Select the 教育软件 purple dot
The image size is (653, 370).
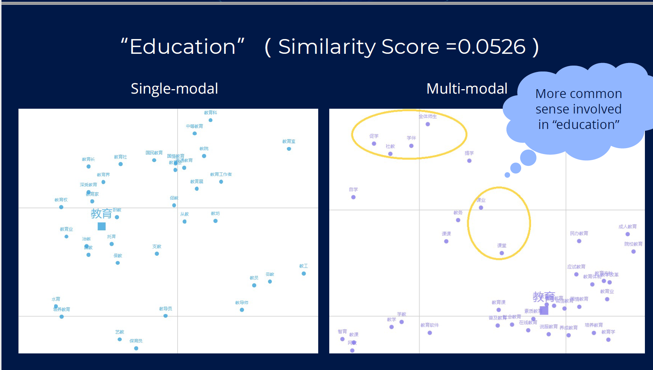(x=429, y=333)
